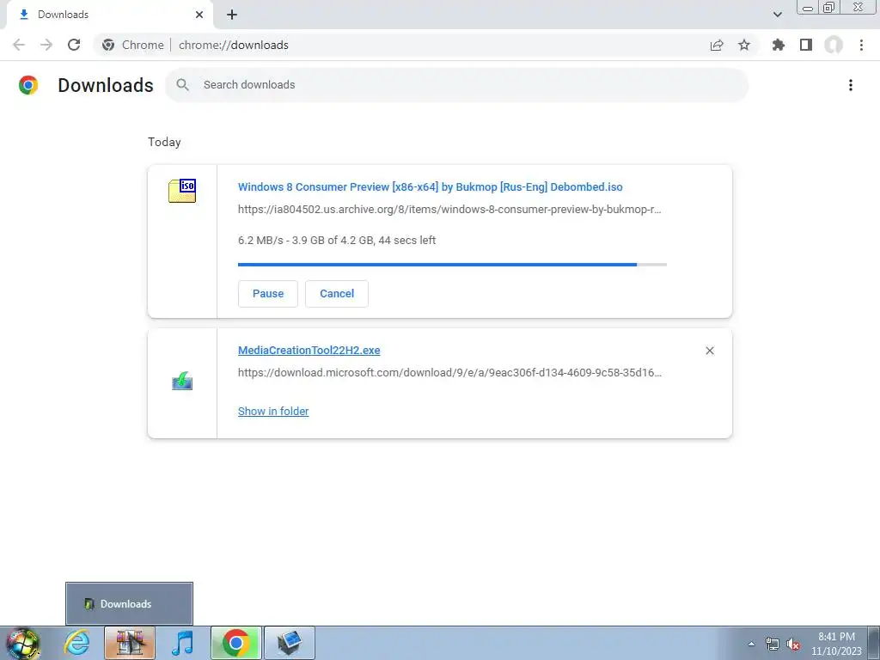This screenshot has height=660, width=880.
Task: Click the search magnifier icon
Action: tap(182, 85)
